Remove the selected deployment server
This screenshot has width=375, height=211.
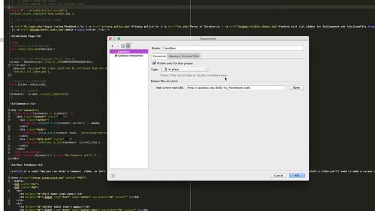coord(118,46)
